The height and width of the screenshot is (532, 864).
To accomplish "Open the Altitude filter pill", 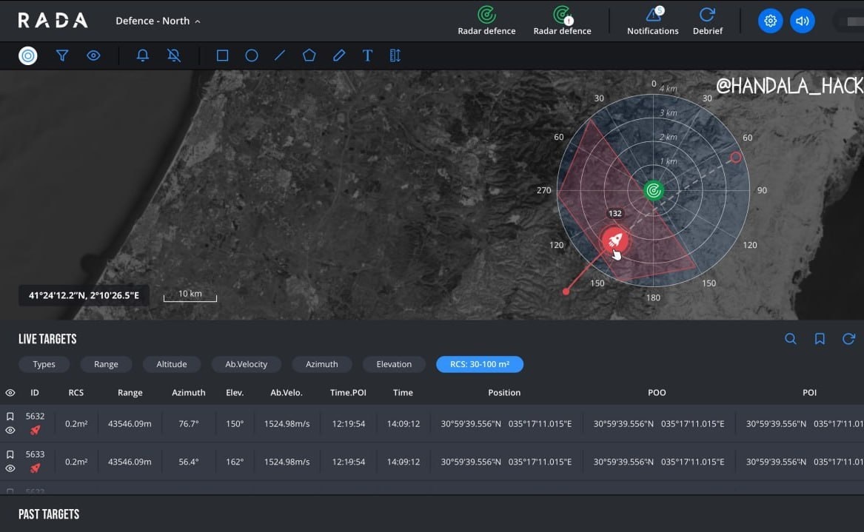I will [171, 364].
